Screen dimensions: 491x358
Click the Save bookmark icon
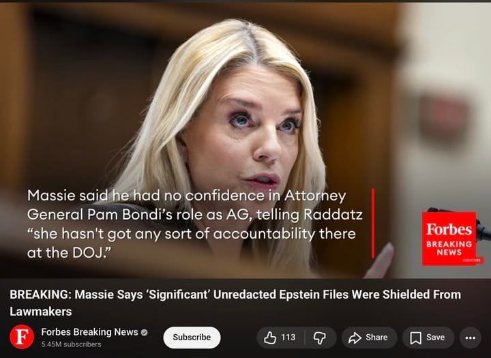(415, 338)
